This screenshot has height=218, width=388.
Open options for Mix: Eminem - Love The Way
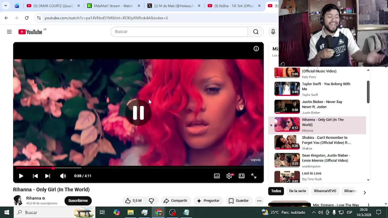coord(368,205)
